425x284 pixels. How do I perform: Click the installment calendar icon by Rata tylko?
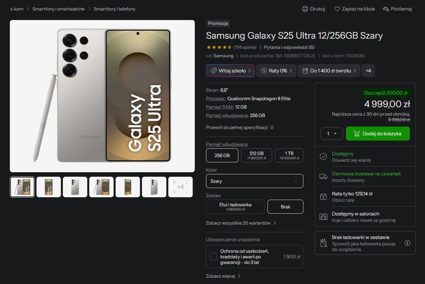pyautogui.click(x=323, y=196)
